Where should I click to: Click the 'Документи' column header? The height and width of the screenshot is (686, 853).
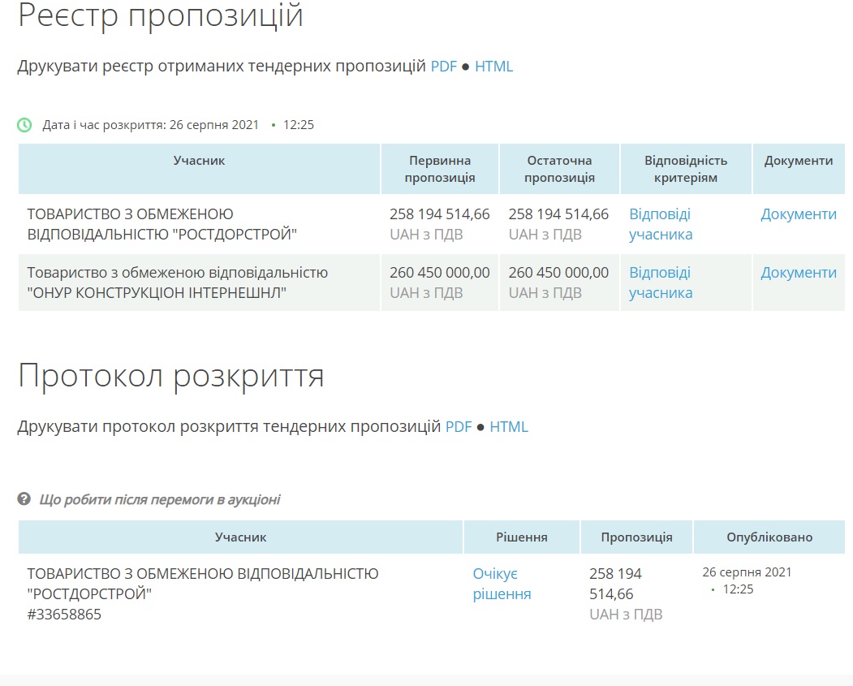click(799, 169)
